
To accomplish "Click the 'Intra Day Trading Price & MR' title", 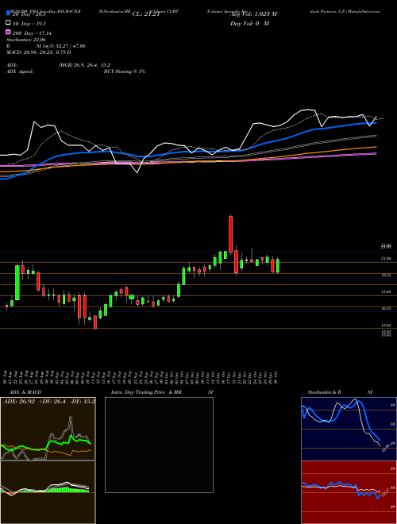I will tap(146, 392).
